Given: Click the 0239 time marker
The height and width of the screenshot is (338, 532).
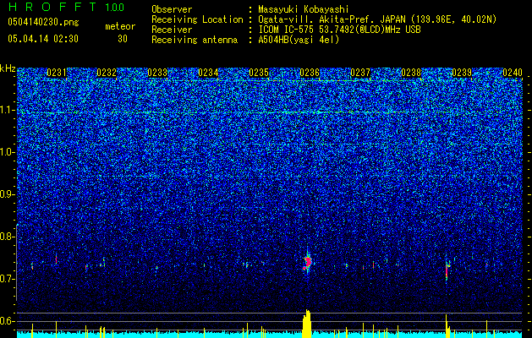Looking at the screenshot, I should click(462, 73).
